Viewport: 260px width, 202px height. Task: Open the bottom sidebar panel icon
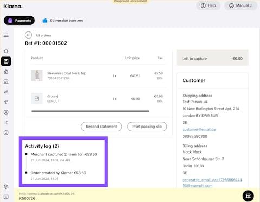(x=6, y=197)
